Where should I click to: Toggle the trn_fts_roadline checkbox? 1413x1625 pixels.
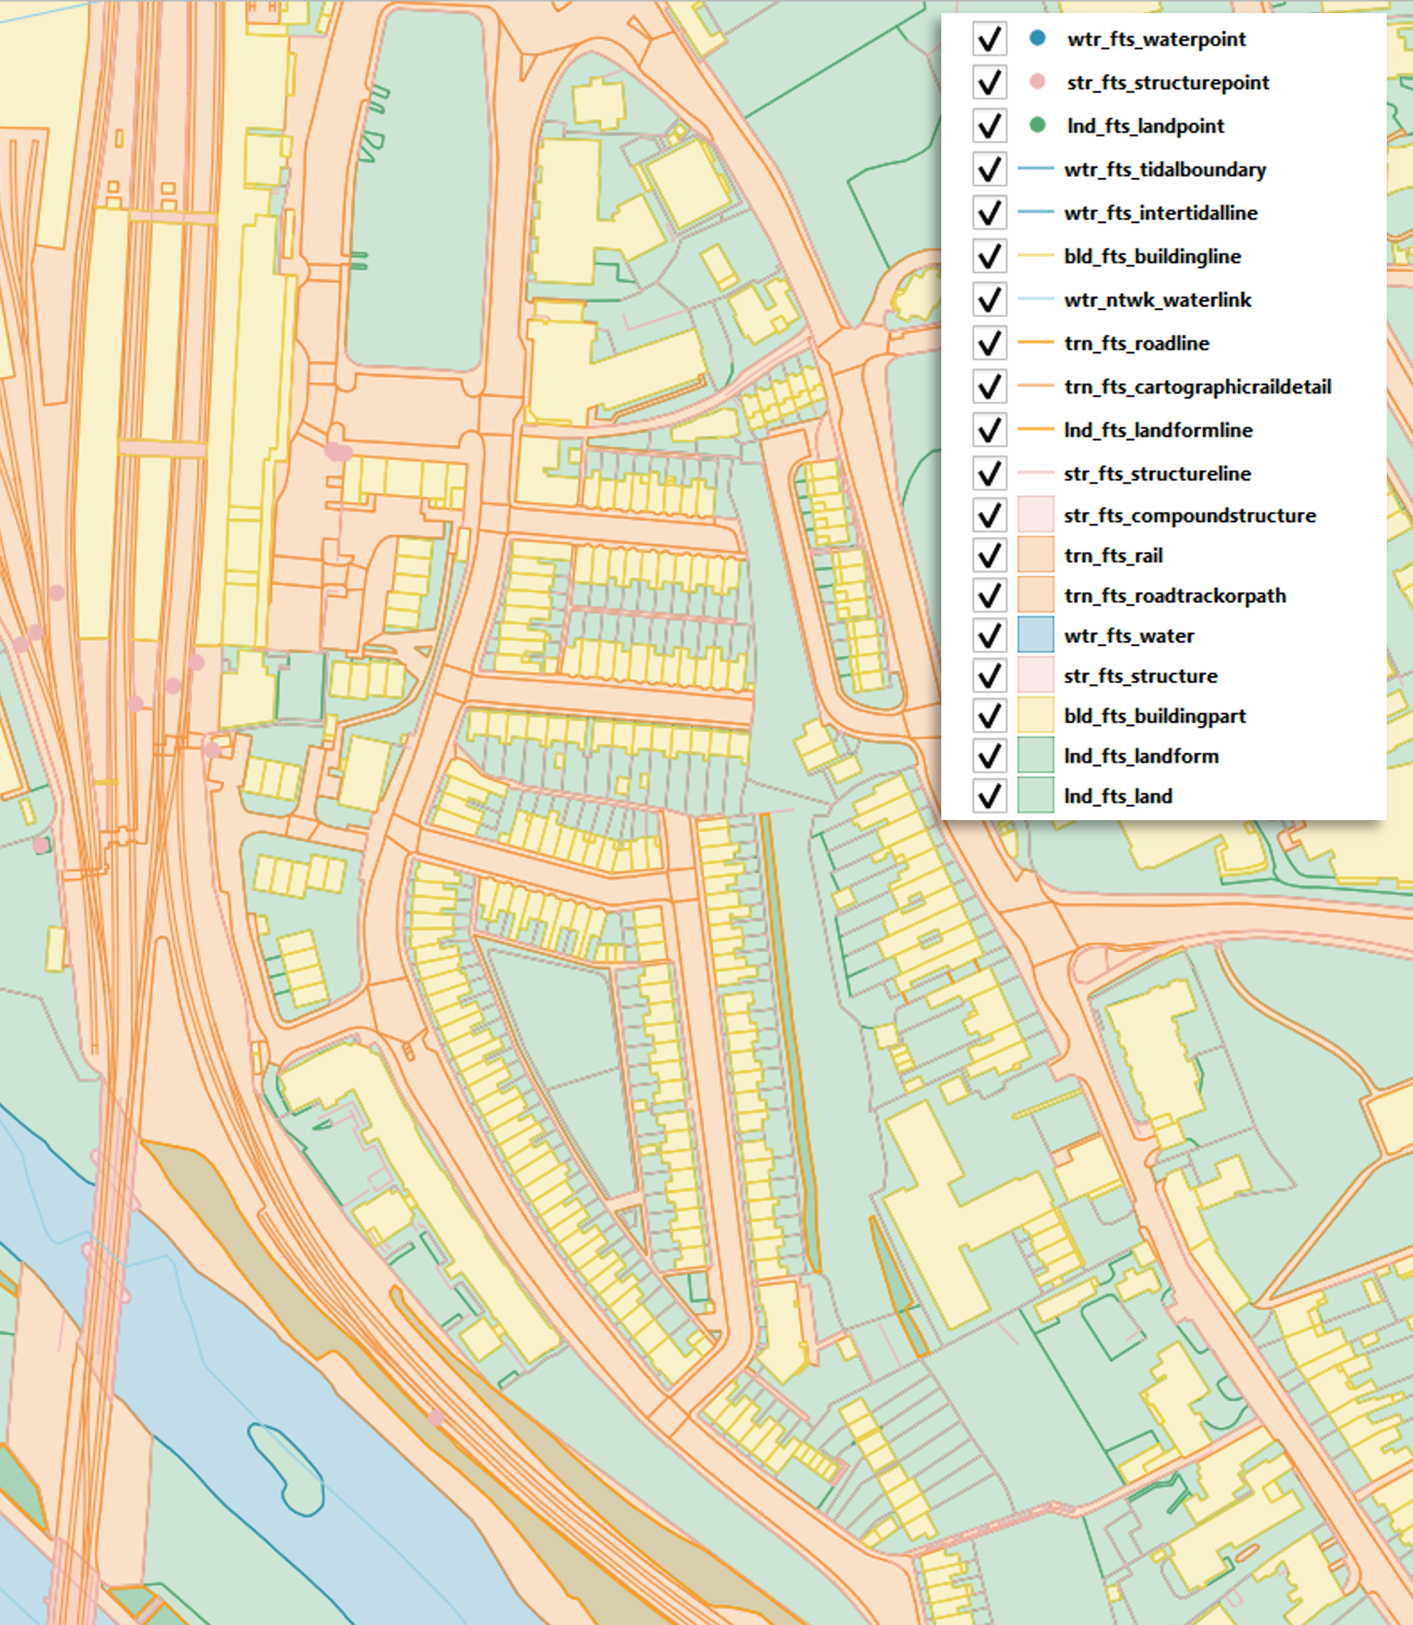[989, 343]
